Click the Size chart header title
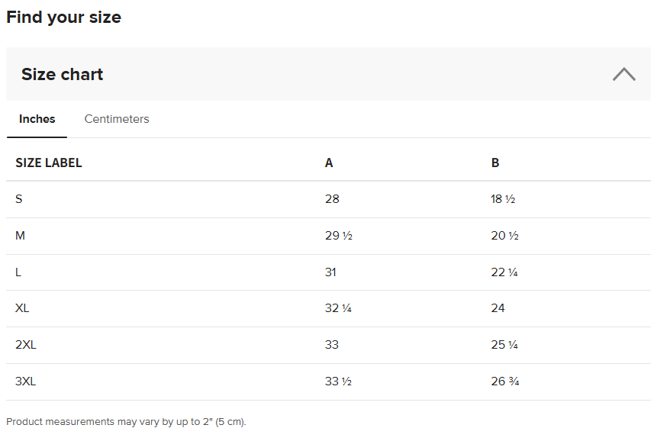 (62, 74)
